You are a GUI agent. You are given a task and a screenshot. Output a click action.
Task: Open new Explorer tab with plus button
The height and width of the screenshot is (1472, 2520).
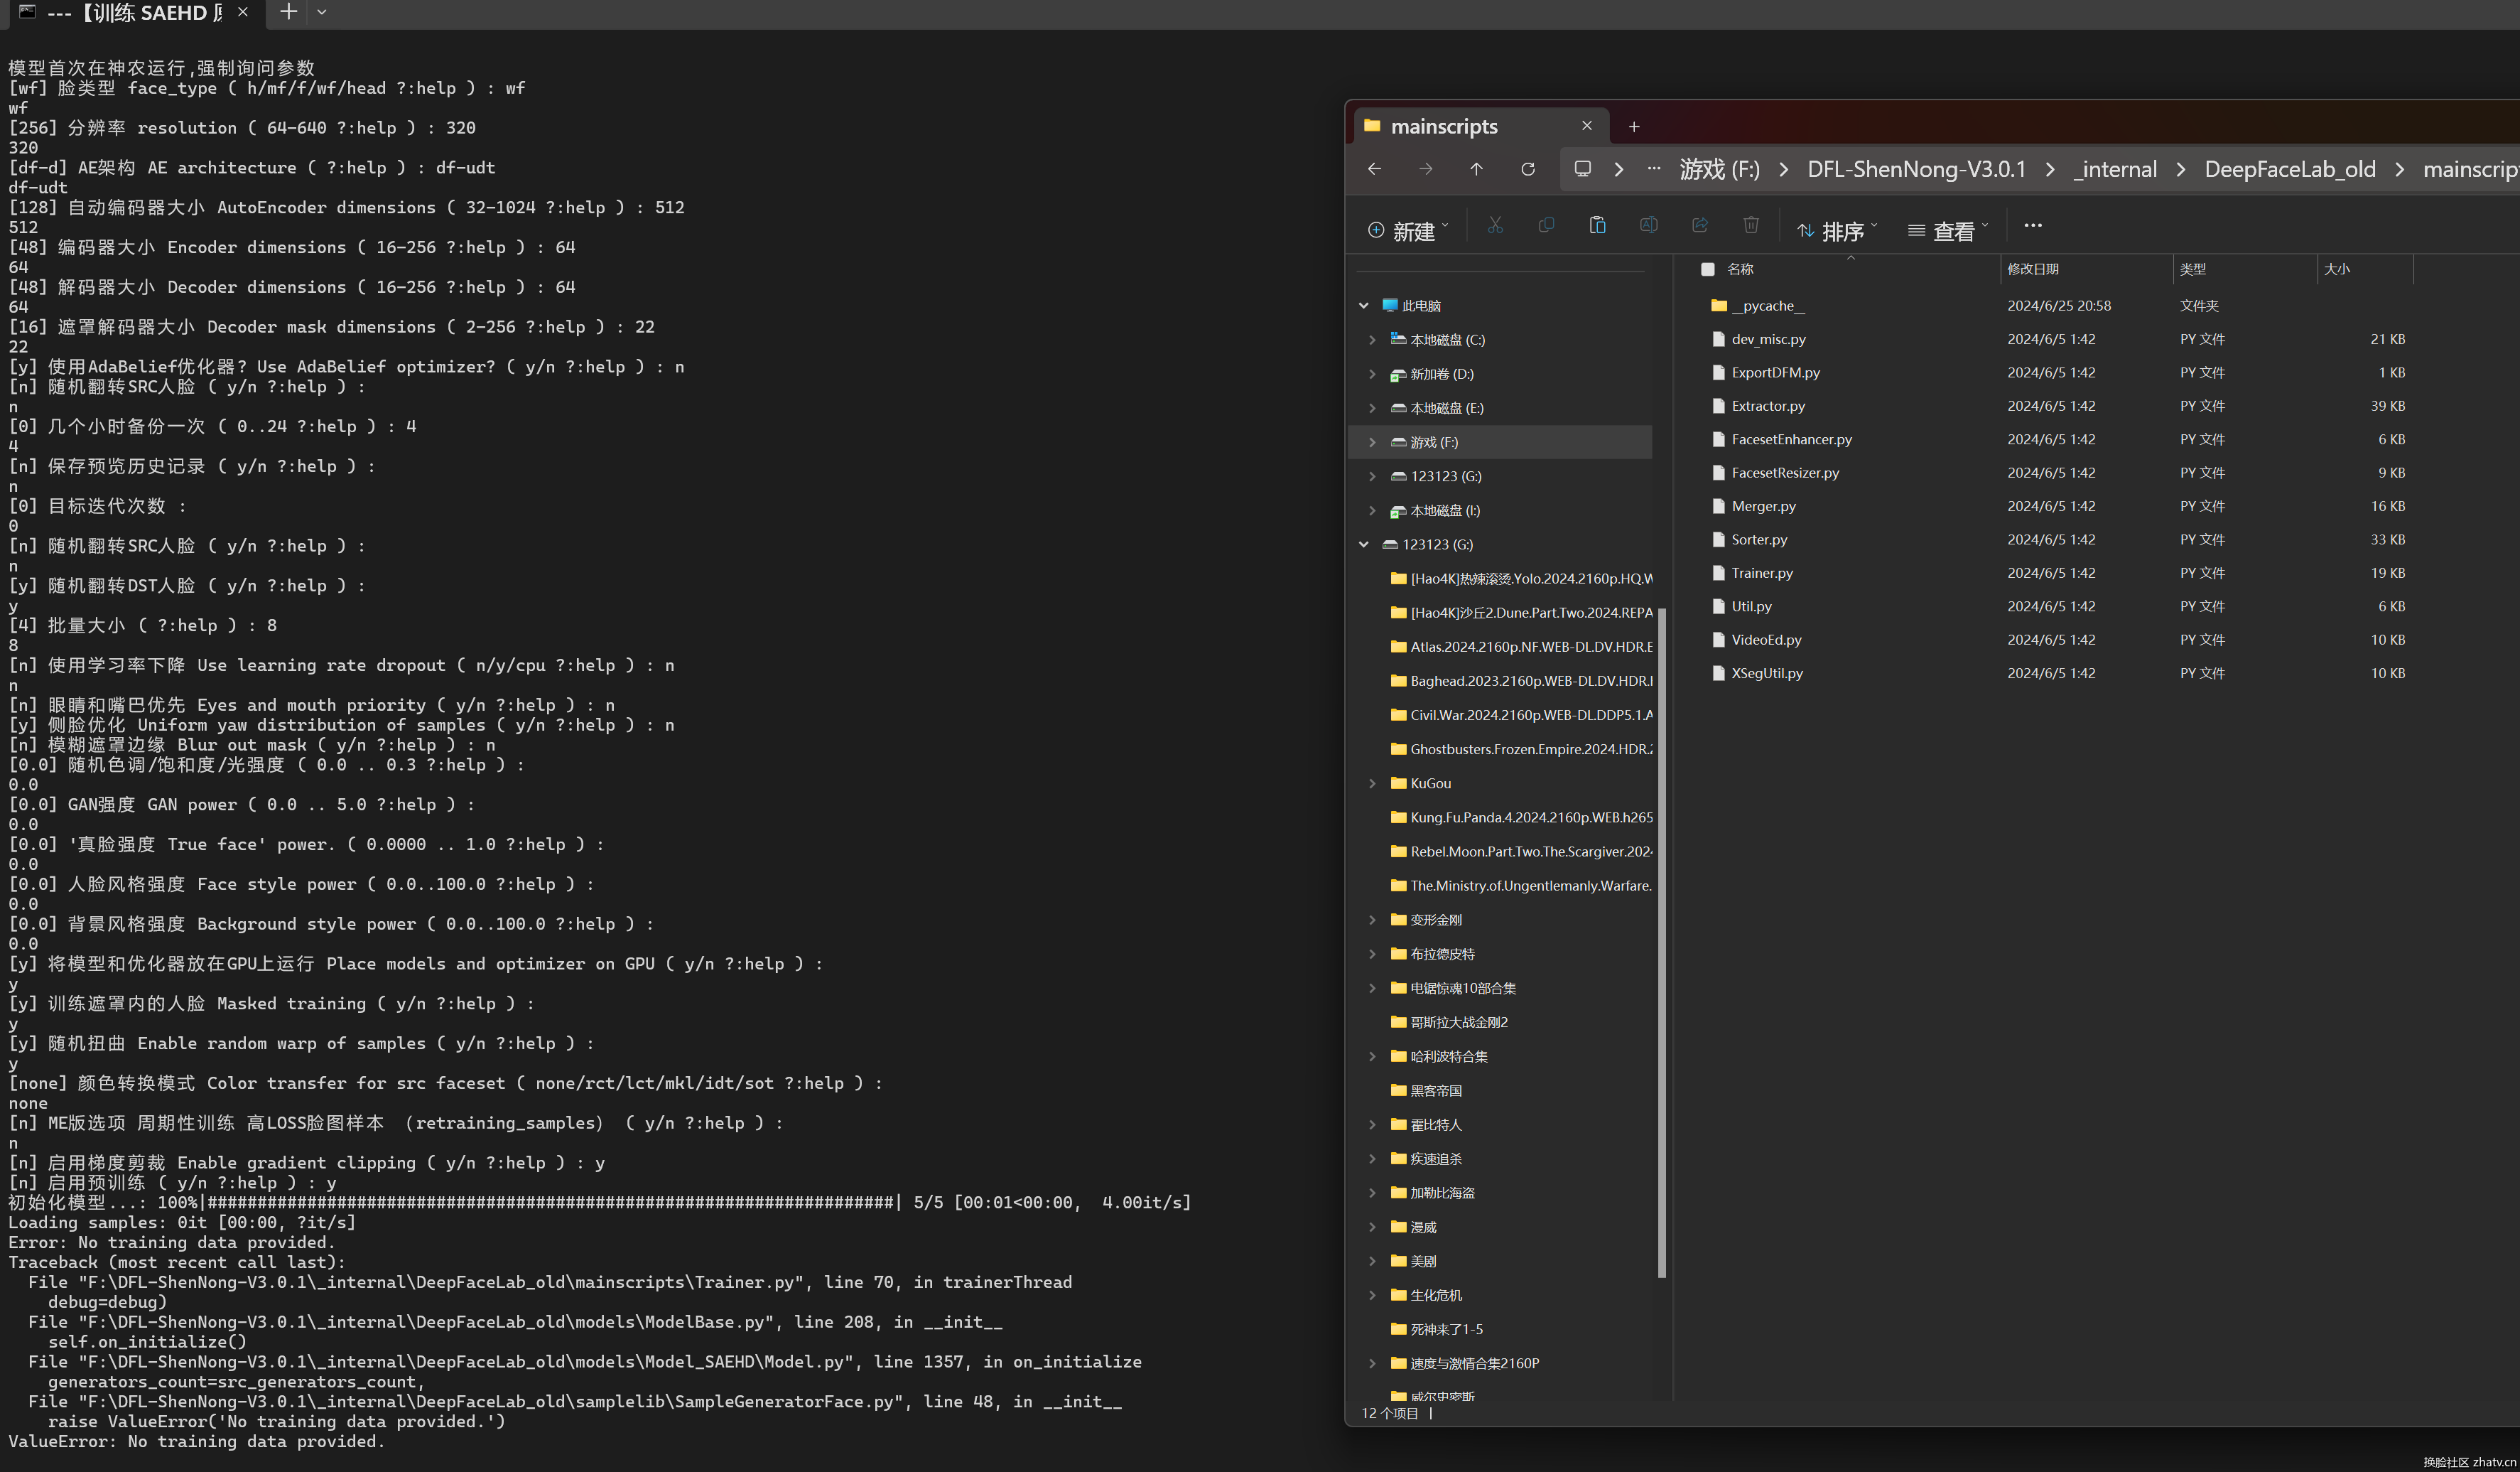click(x=1634, y=127)
